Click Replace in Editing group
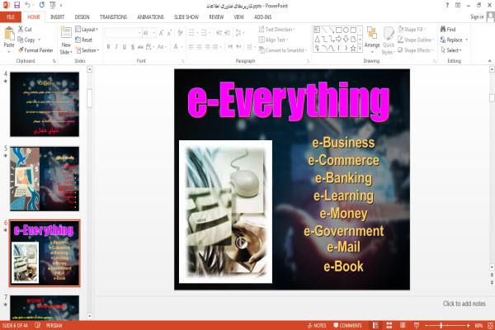 point(454,40)
